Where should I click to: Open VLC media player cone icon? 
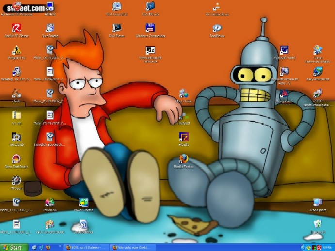(217, 9)
